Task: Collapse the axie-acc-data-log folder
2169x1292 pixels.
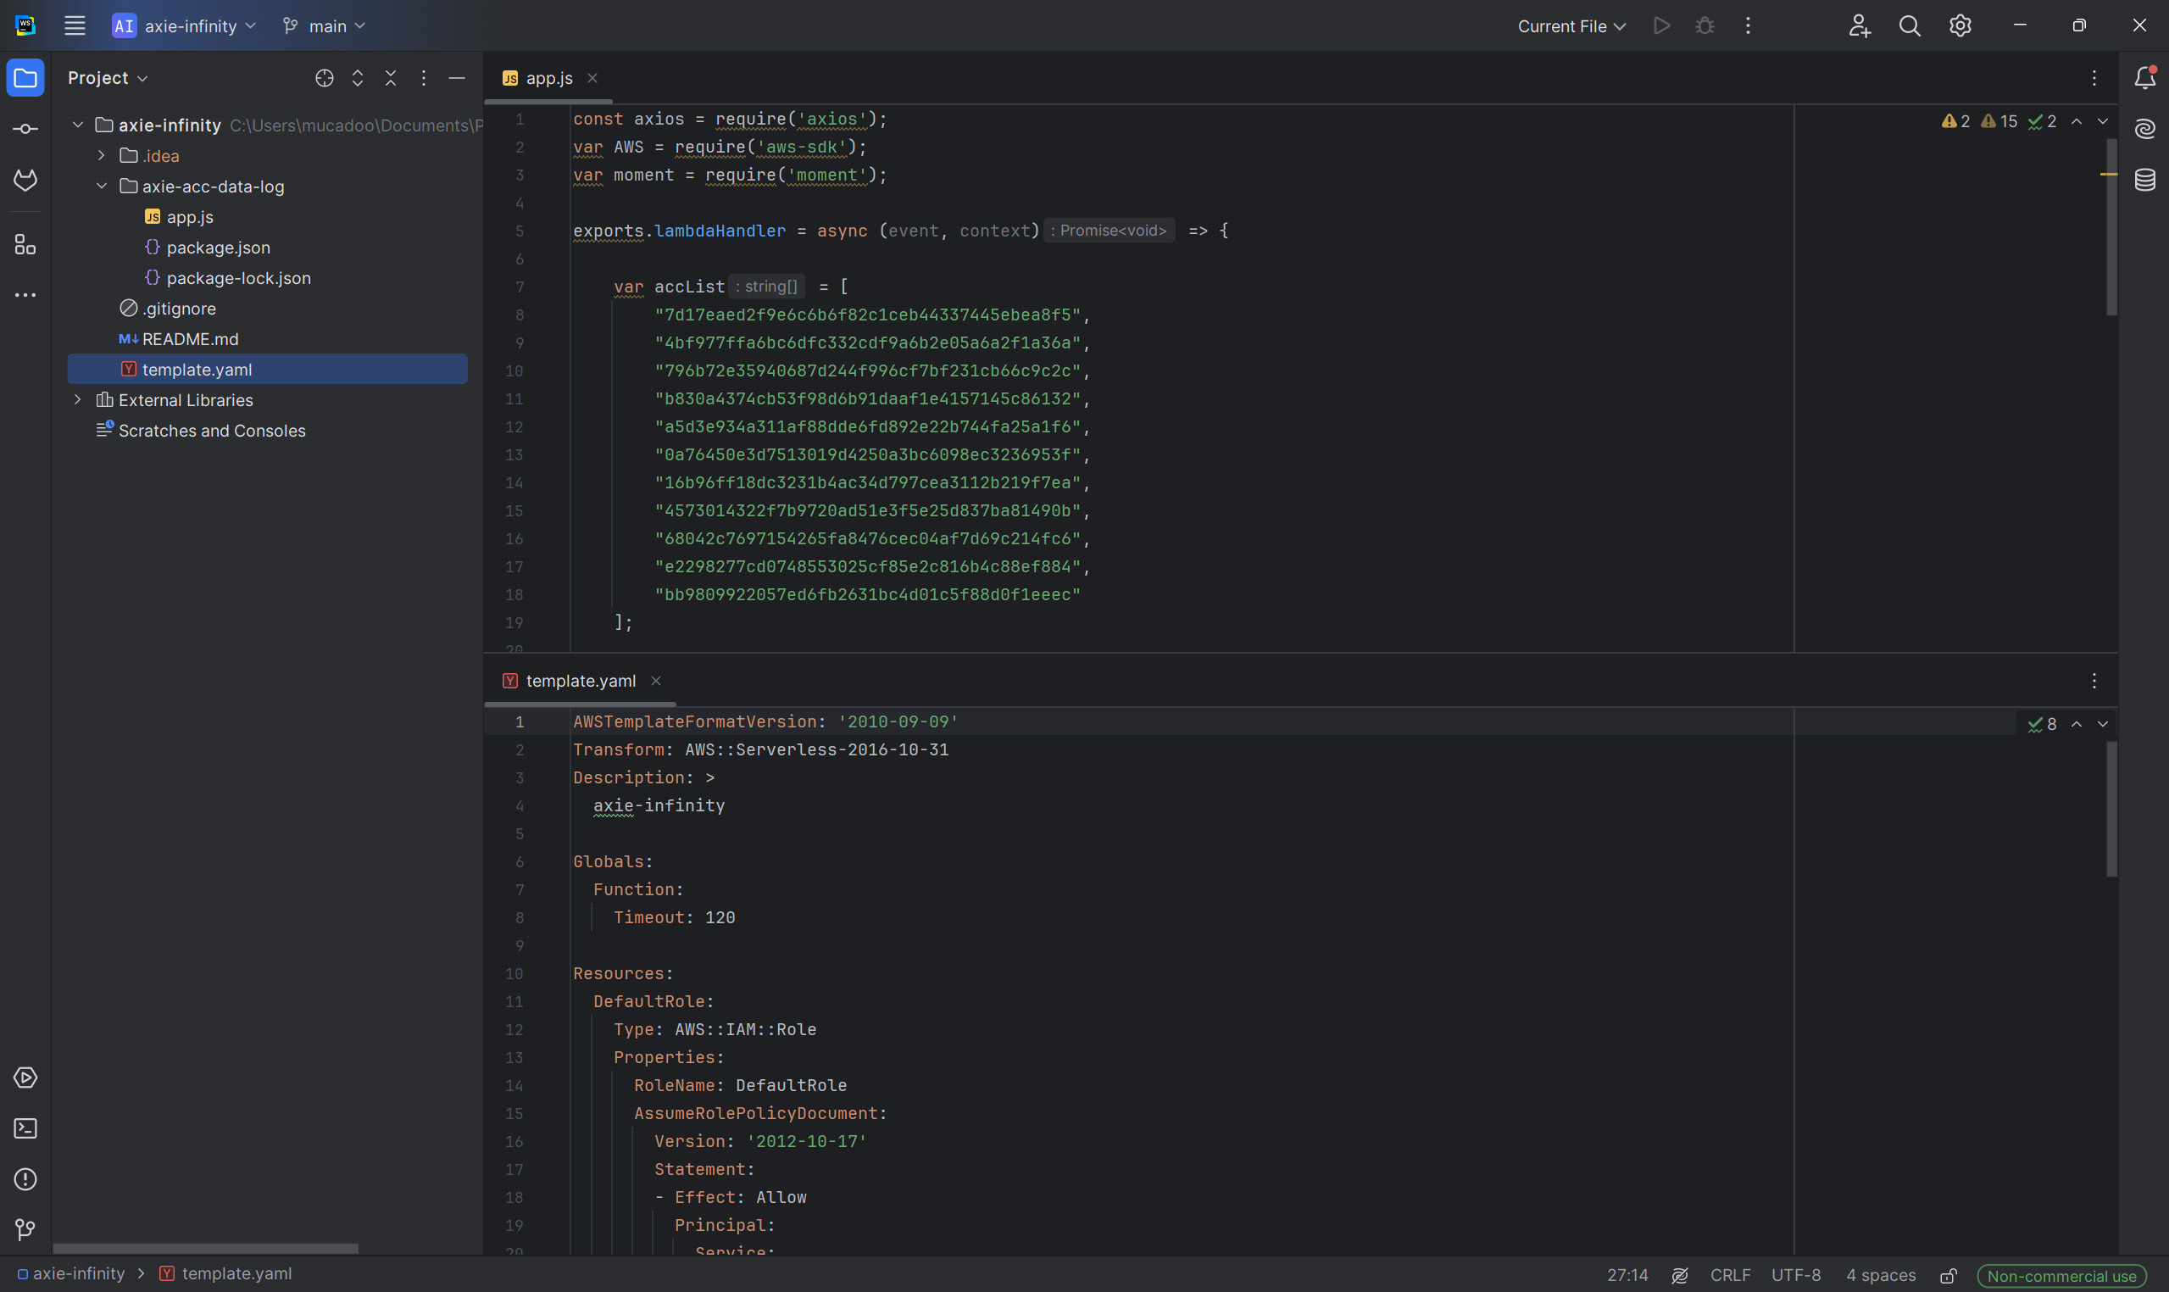Action: 102,187
